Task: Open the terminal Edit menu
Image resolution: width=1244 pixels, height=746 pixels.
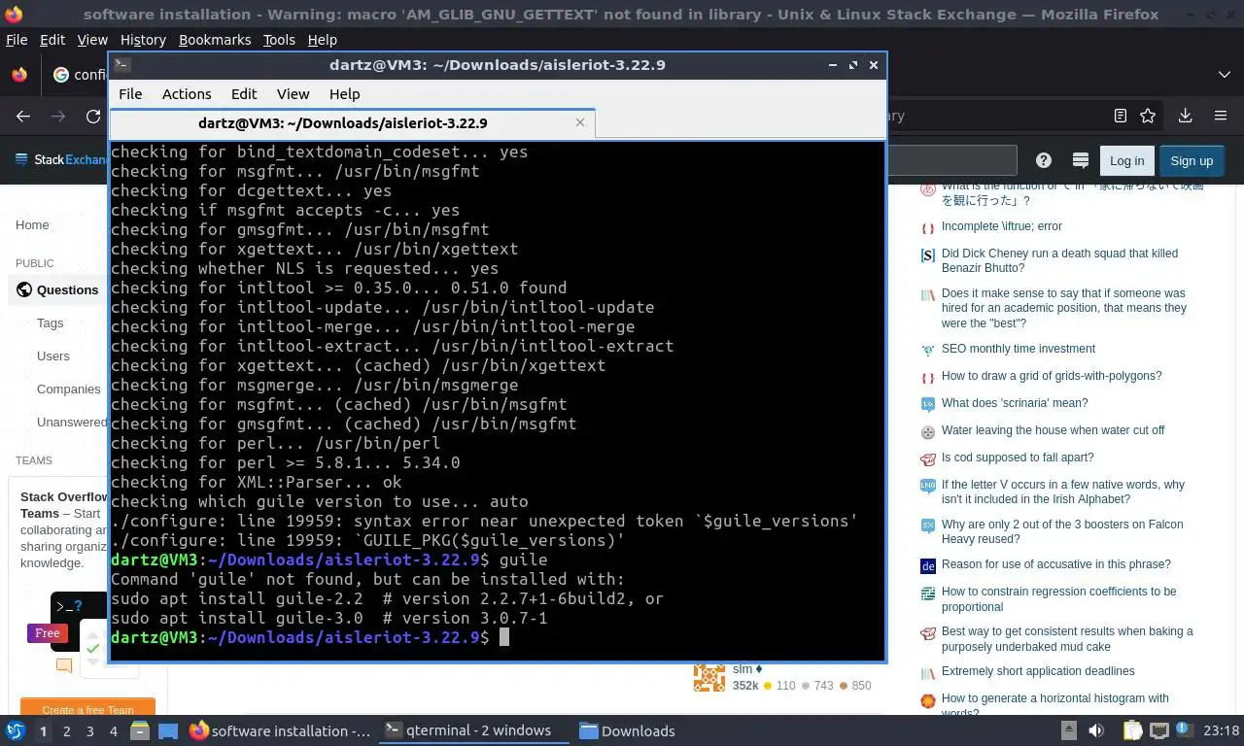Action: pyautogui.click(x=244, y=94)
